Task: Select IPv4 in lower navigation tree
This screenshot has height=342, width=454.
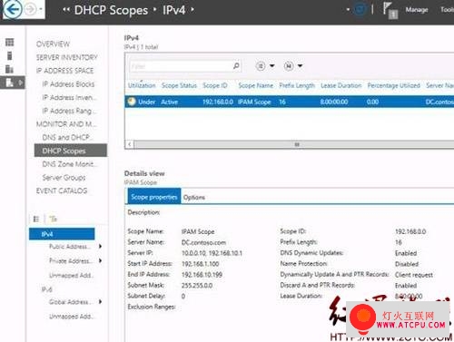Action: point(62,234)
